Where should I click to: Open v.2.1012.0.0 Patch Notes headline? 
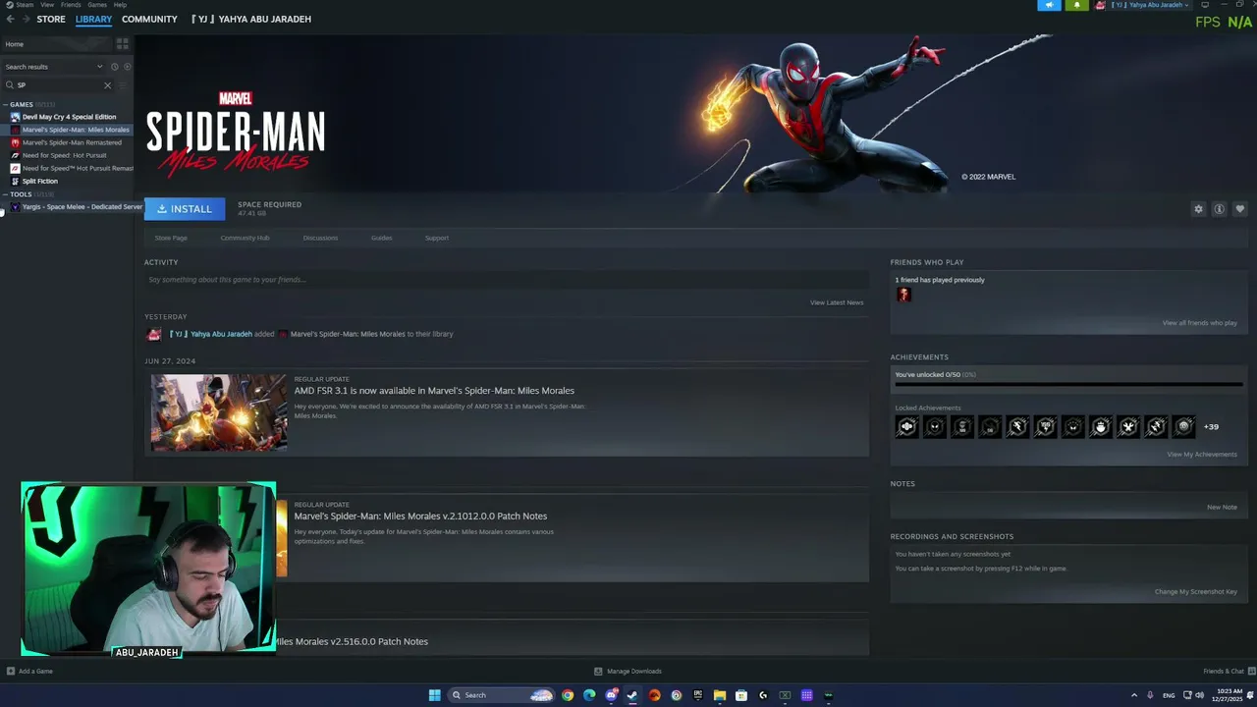tap(420, 517)
